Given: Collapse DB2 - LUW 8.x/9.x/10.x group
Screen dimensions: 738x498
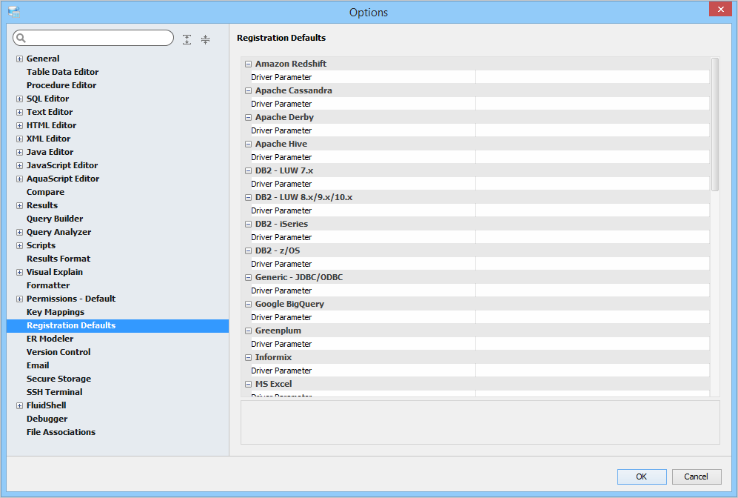Looking at the screenshot, I should (x=248, y=198).
